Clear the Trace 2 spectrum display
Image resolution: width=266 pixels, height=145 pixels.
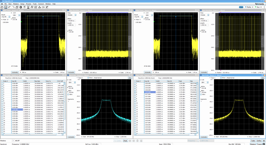coord(130,78)
